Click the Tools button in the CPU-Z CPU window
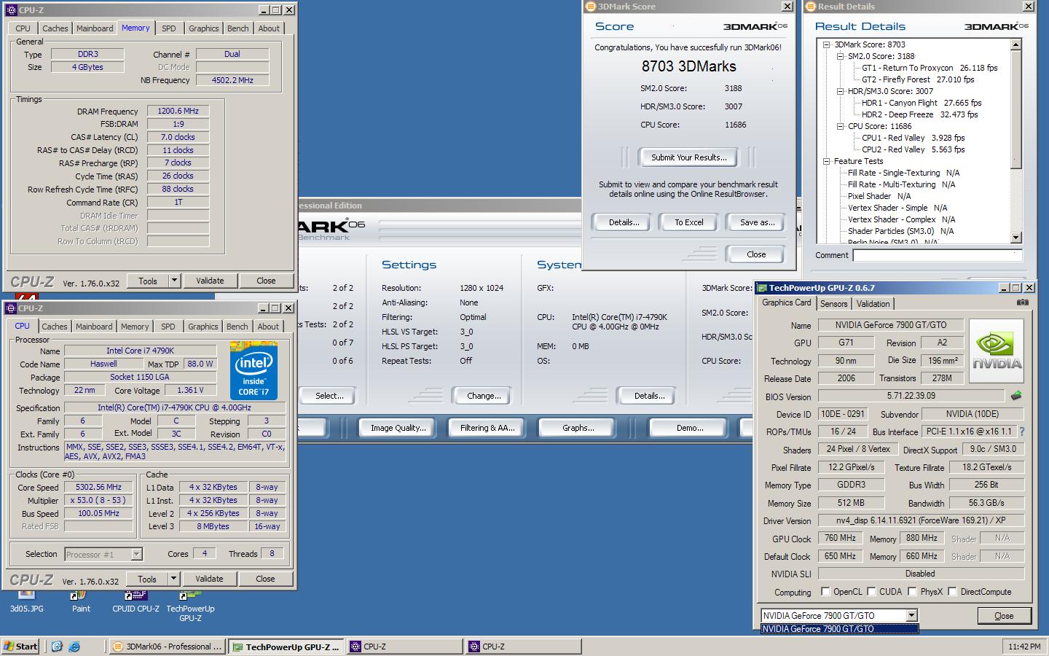Viewport: 1049px width, 656px height. [x=147, y=579]
